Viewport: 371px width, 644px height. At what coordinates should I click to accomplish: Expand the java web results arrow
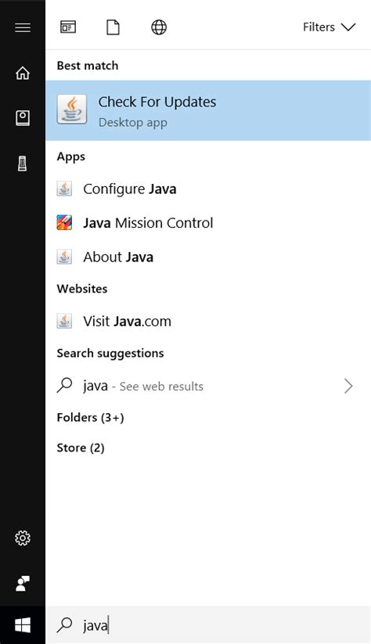tap(348, 386)
